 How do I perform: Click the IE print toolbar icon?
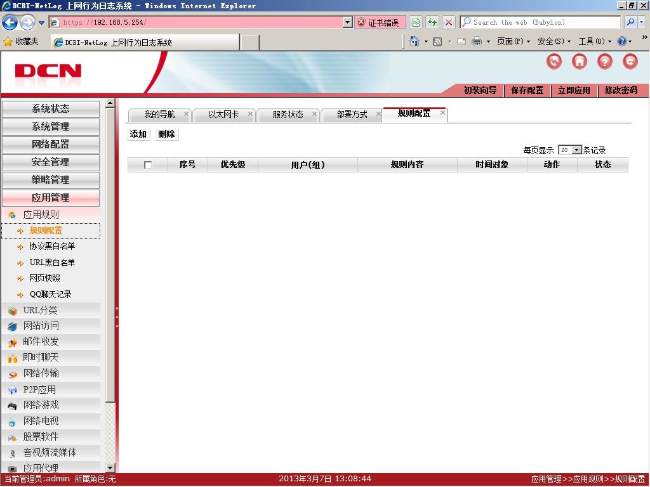477,41
